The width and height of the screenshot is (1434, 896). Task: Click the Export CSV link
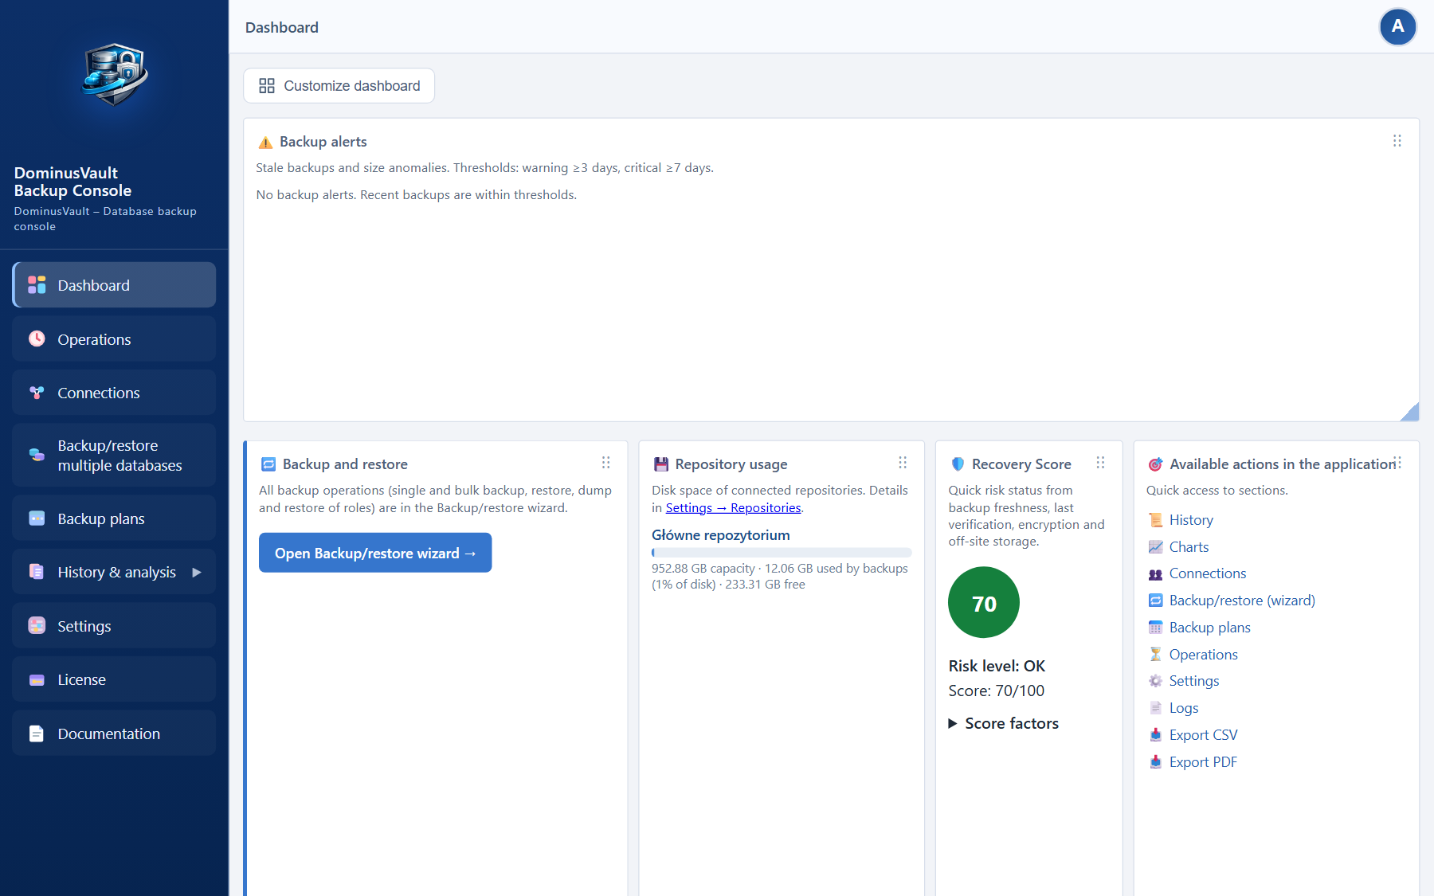click(1203, 735)
